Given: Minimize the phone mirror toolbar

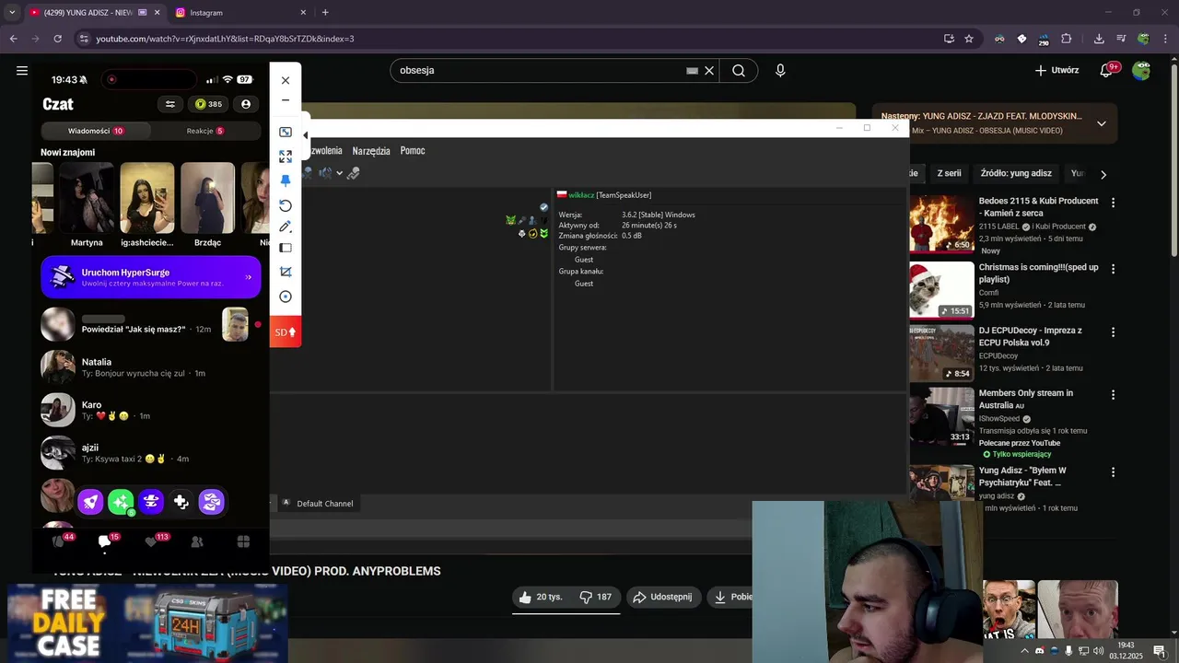Looking at the screenshot, I should point(286,100).
